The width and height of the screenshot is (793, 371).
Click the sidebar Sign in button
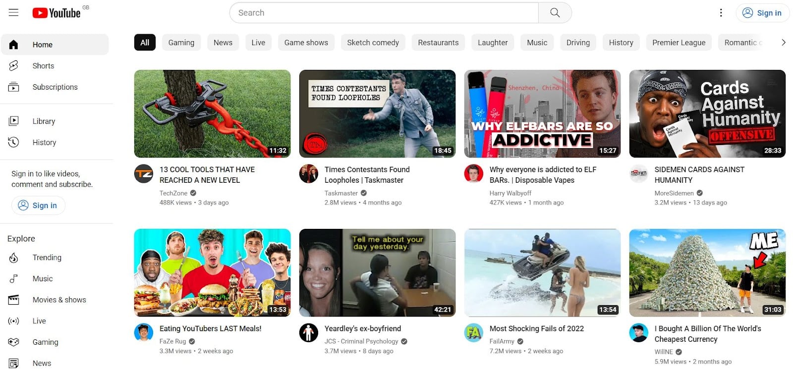[x=38, y=205]
